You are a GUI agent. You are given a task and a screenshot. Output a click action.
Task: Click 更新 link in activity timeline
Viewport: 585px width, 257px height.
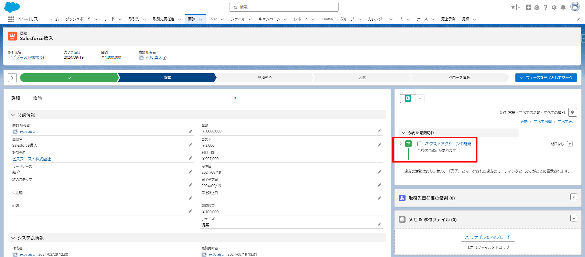coord(524,122)
